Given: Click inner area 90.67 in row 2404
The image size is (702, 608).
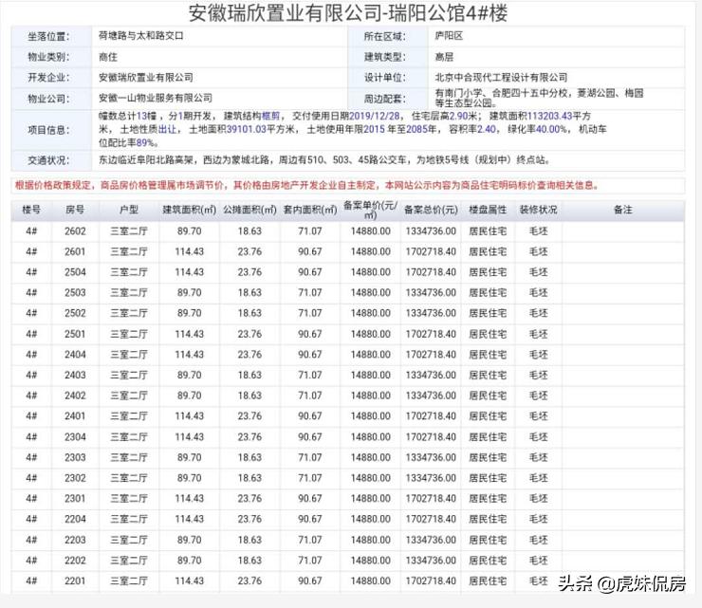Looking at the screenshot, I should tap(310, 355).
